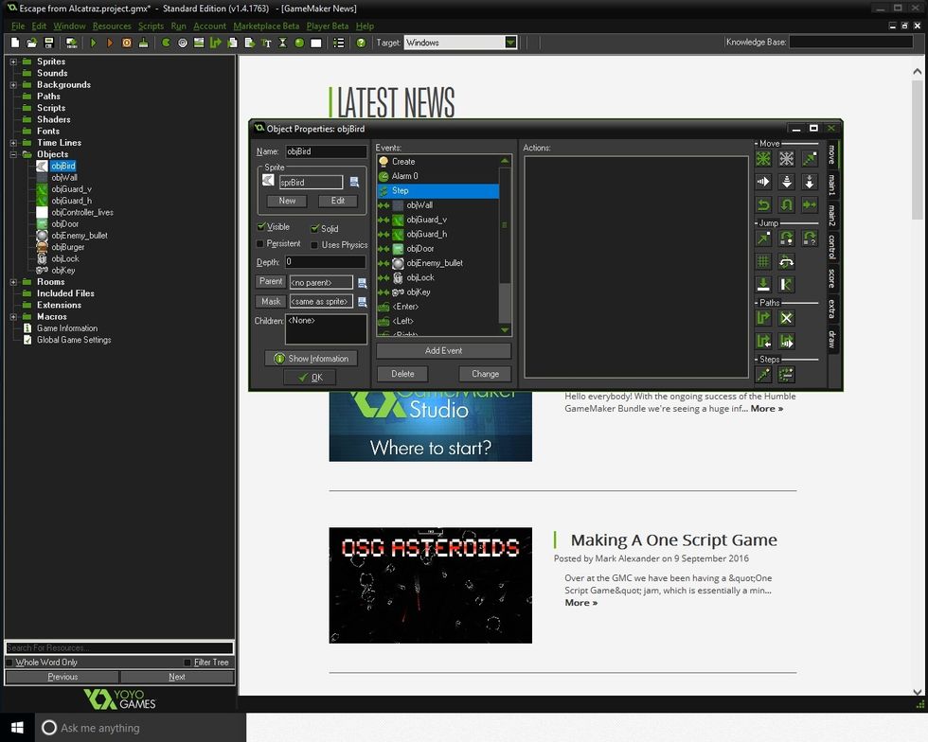928x742 pixels.
Task: Expand the Backgrounds folder
Action: coord(13,84)
